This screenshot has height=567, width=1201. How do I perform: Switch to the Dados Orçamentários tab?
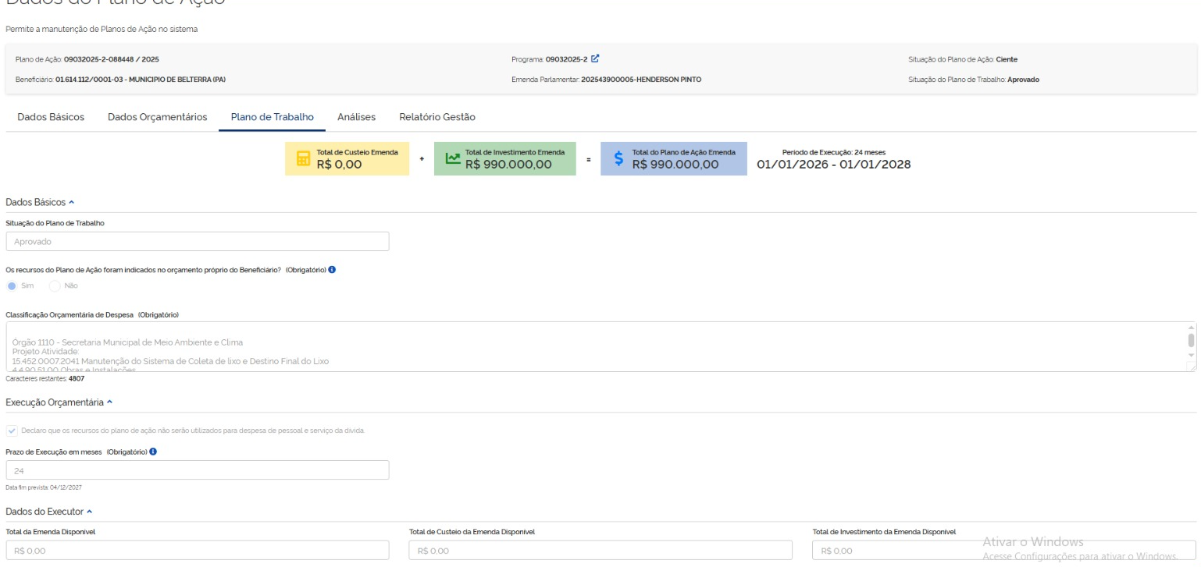click(x=157, y=117)
